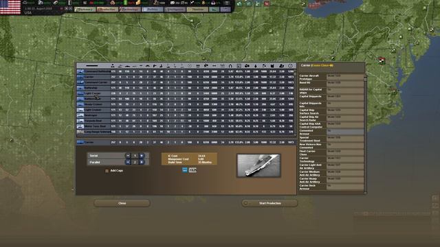Click the USA flag in the top-left corner
440x247 pixels.
coord(10,7)
